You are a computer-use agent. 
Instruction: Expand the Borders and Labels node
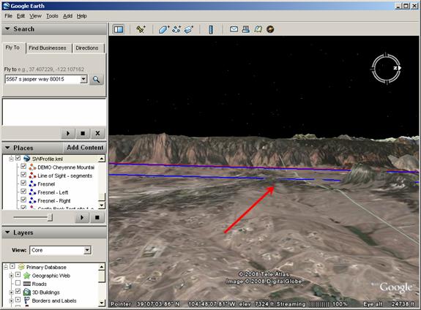pyautogui.click(x=11, y=300)
